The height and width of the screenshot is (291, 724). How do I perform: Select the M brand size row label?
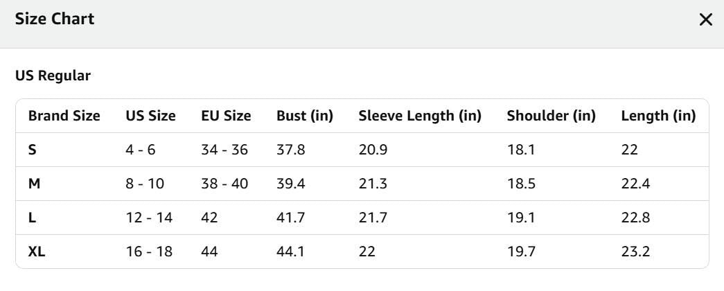pos(34,184)
